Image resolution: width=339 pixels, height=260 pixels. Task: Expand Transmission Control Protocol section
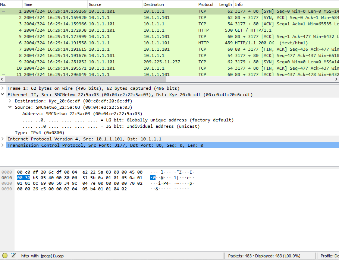tap(3, 145)
